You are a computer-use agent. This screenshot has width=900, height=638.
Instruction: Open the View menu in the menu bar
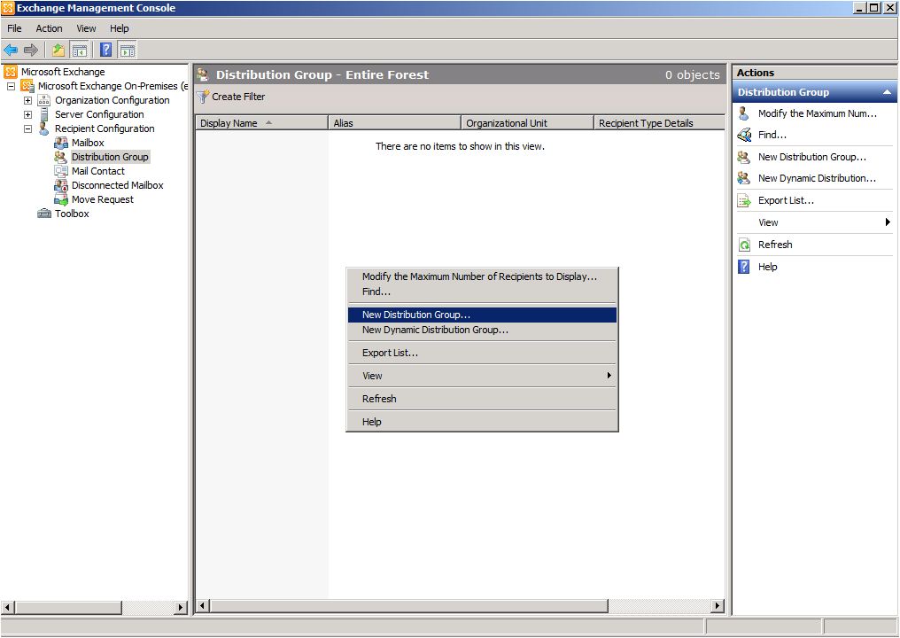click(86, 28)
